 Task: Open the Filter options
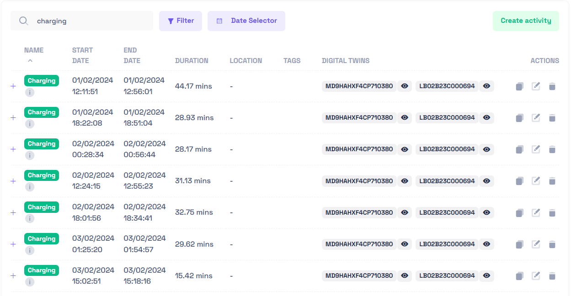tap(181, 21)
